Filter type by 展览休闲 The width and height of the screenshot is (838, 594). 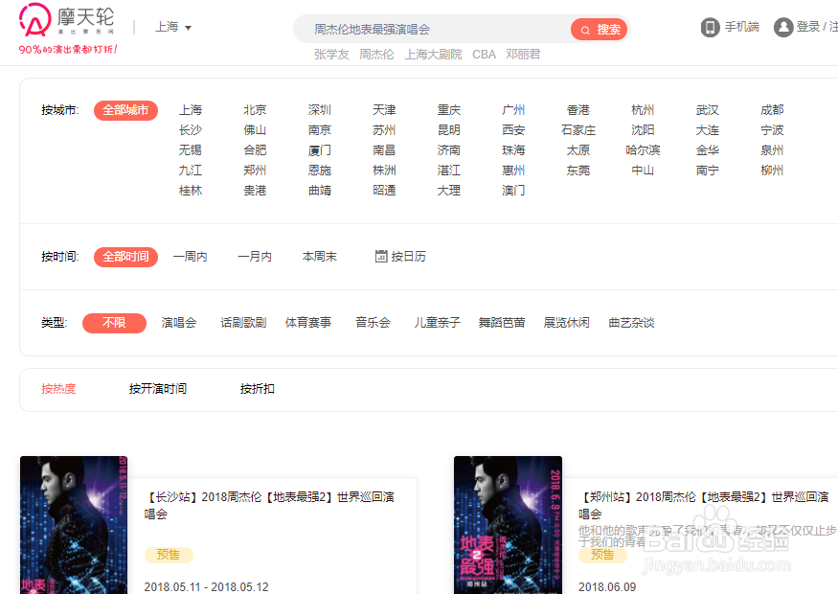pos(567,323)
